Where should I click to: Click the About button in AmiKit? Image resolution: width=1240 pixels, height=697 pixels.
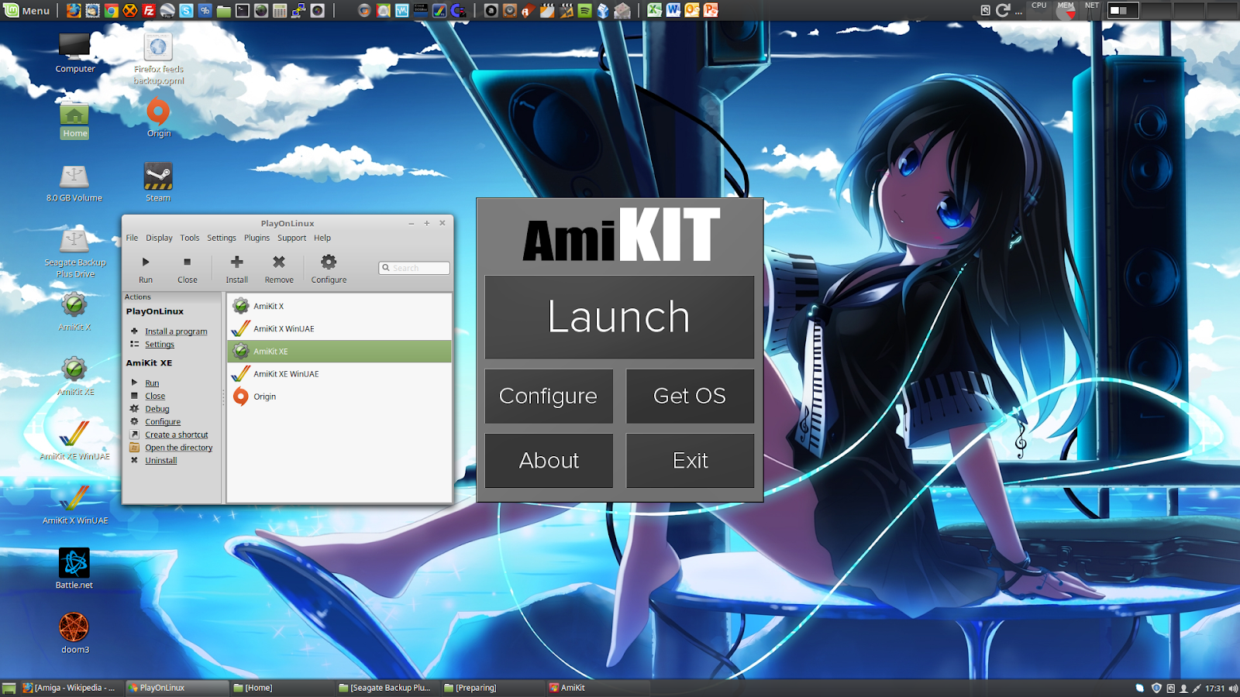coord(549,460)
